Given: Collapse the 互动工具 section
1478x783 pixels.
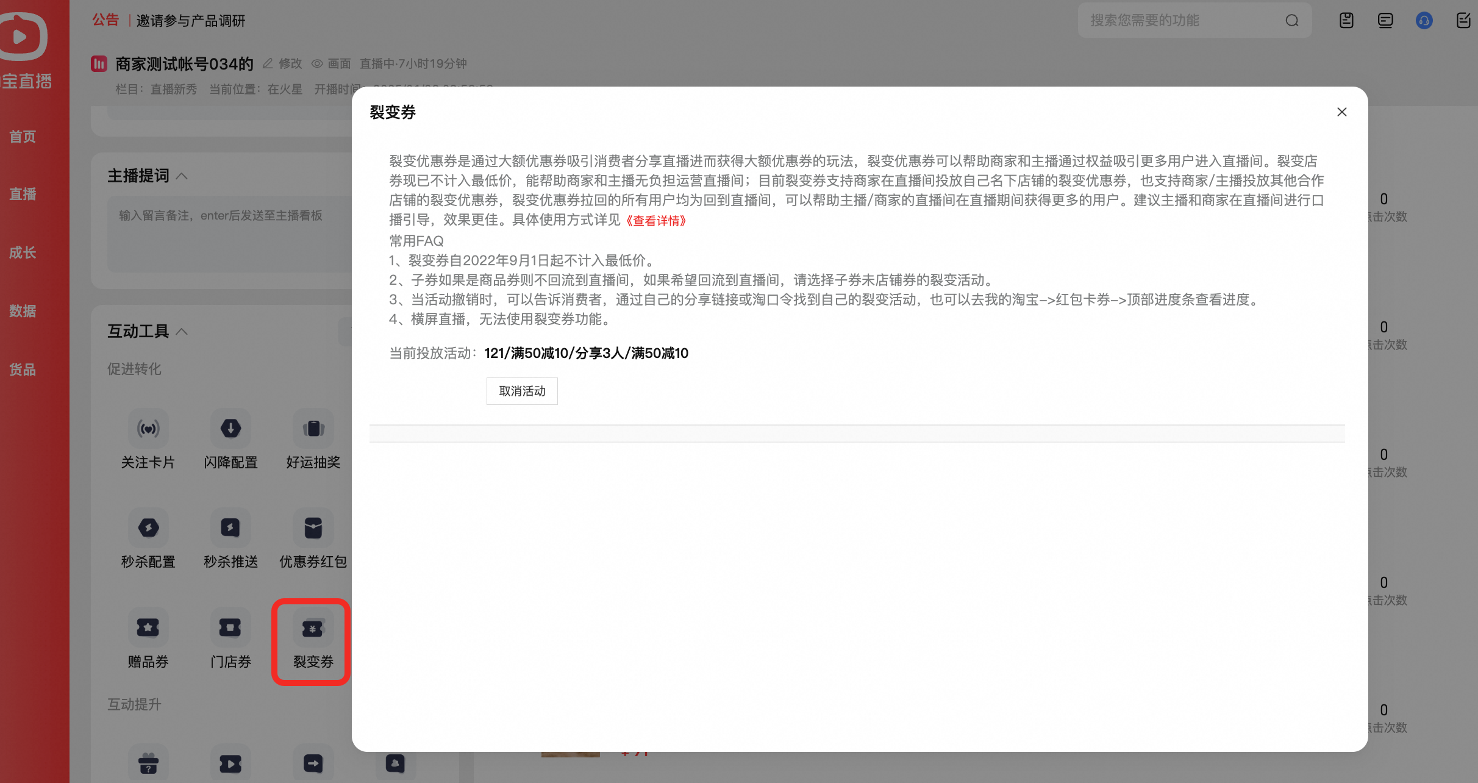Looking at the screenshot, I should 182,332.
